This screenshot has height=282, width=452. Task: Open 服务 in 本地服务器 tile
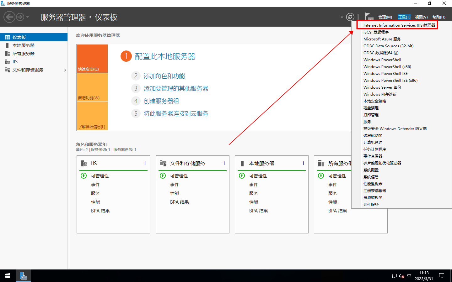(x=254, y=193)
